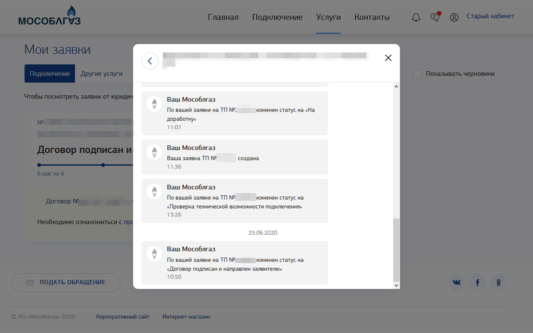This screenshot has width=533, height=333.
Task: Open the Odnoklassniki social link
Action: [498, 283]
